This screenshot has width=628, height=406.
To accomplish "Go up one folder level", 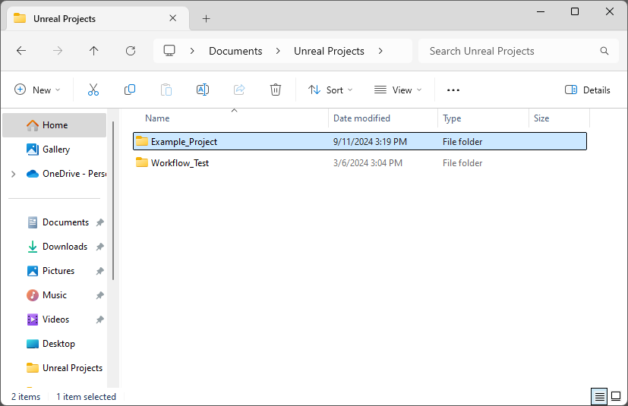I will [93, 51].
